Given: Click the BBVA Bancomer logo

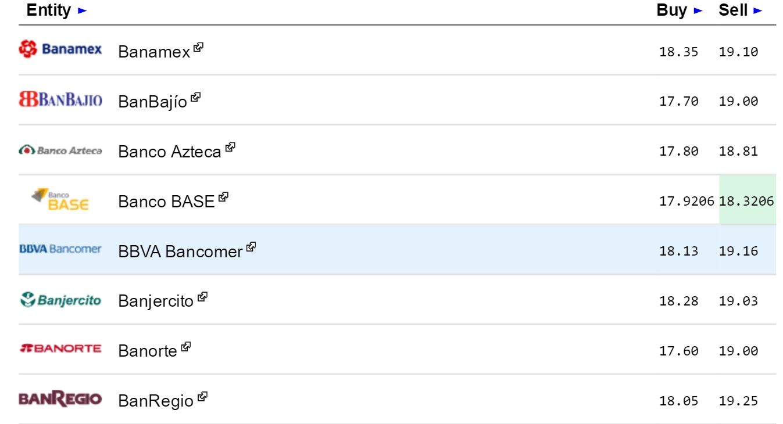Looking at the screenshot, I should click(60, 250).
